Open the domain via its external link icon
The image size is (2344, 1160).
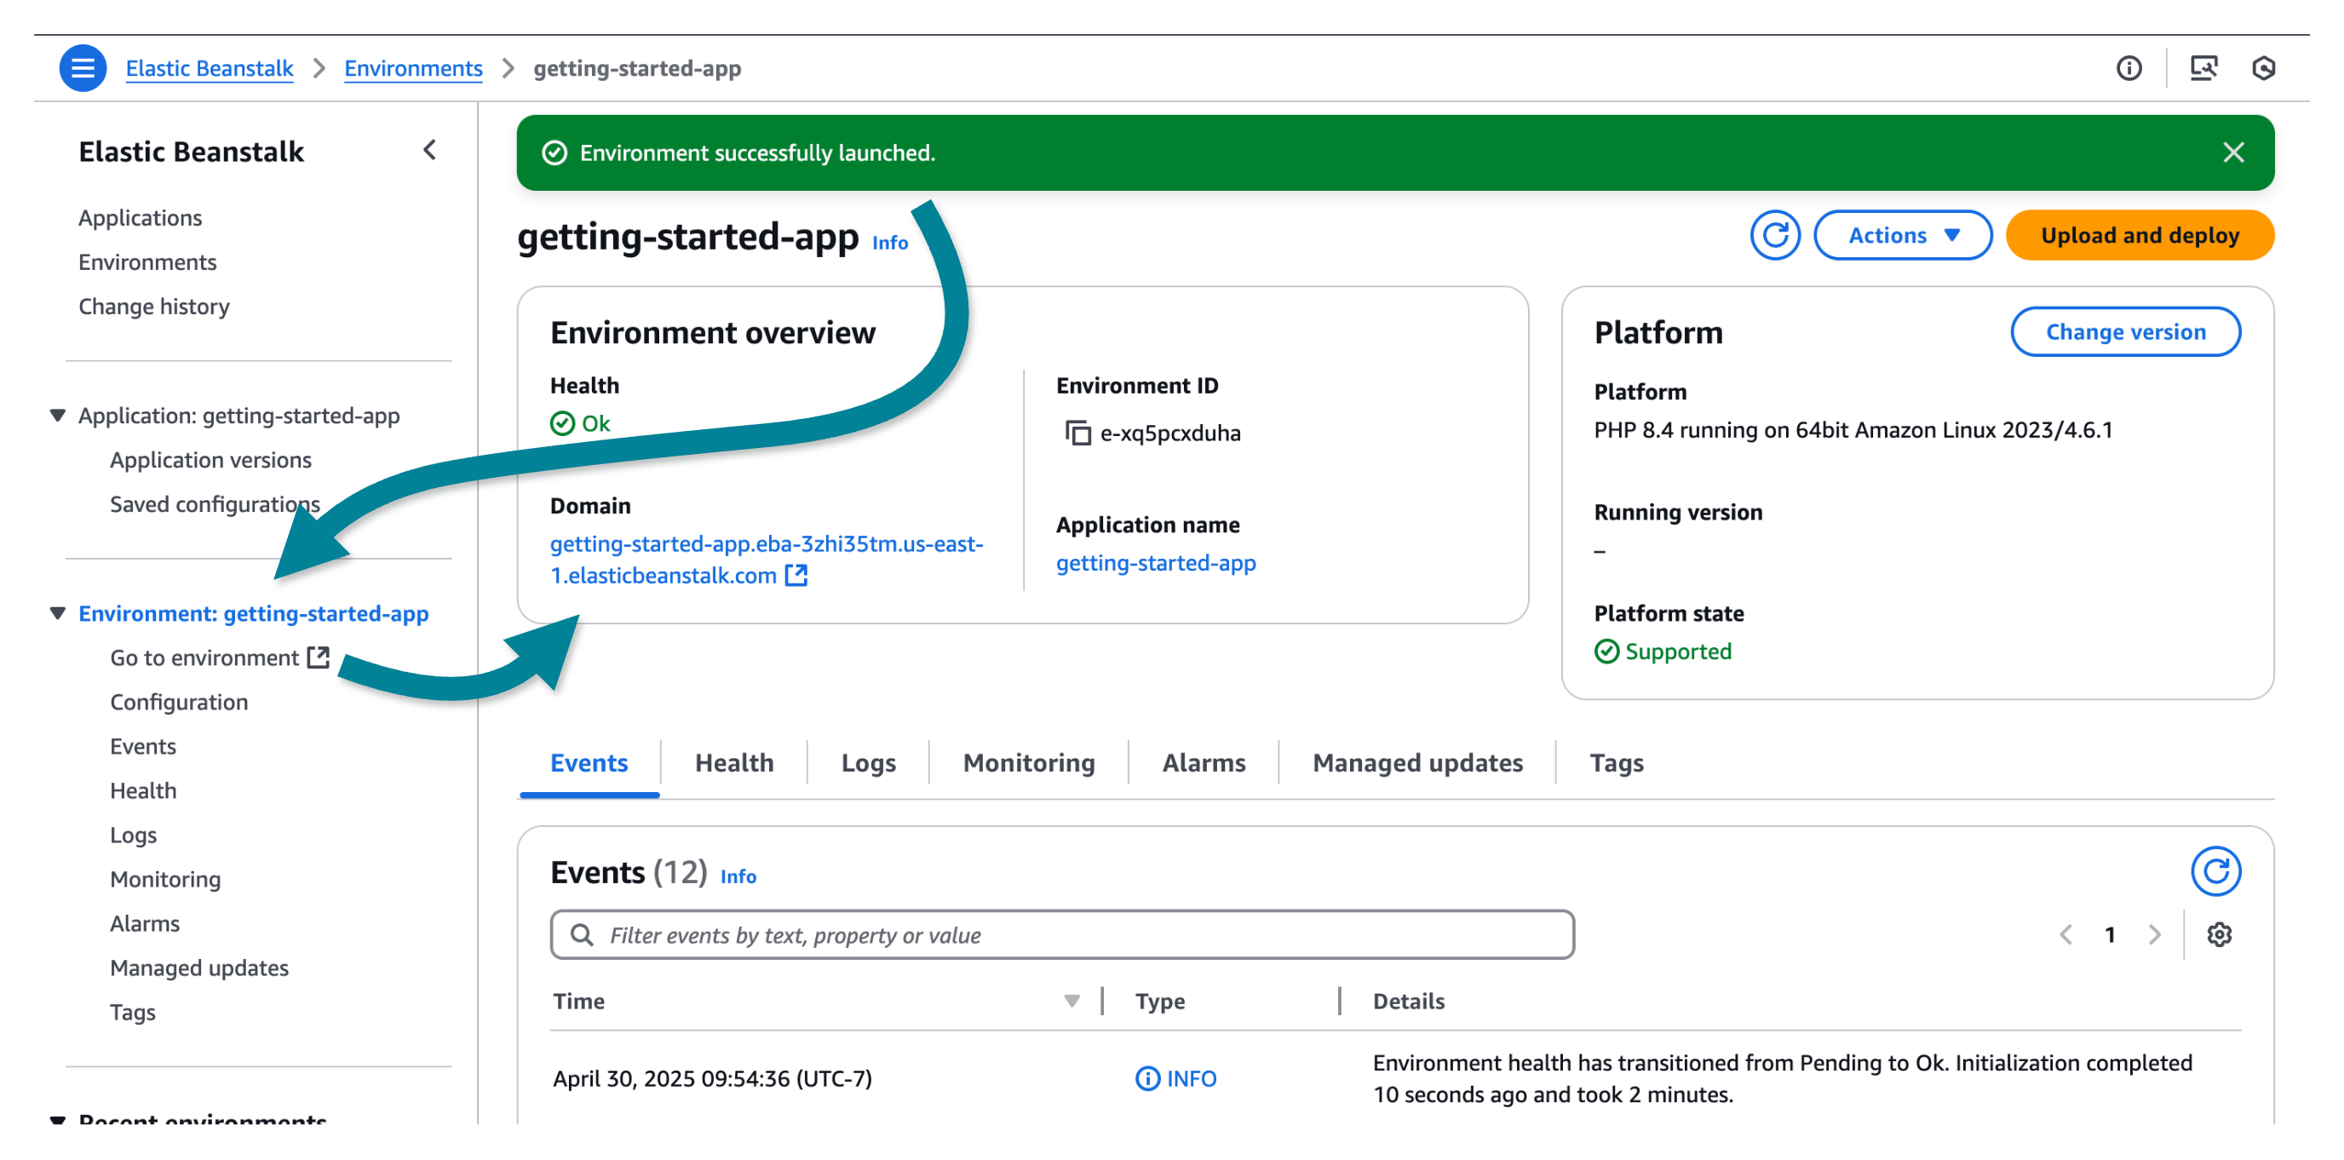(x=796, y=574)
